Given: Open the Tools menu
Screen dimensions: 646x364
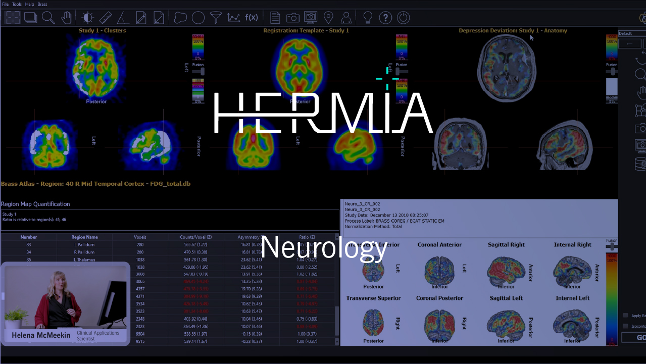Looking at the screenshot, I should (x=17, y=4).
